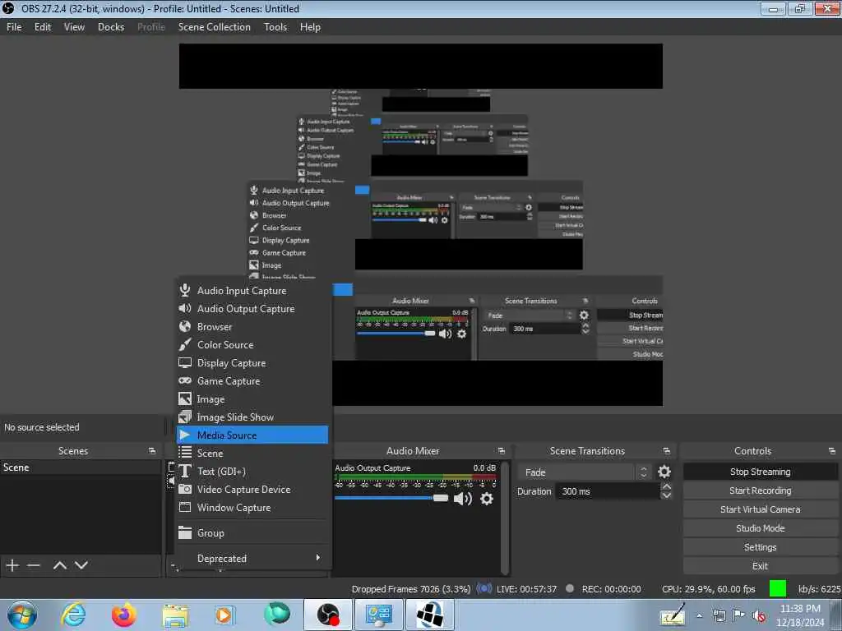Choose Image source option

tap(252, 399)
